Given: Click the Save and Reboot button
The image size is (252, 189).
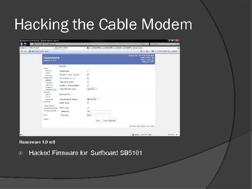Looking at the screenshot, I should [109, 121].
